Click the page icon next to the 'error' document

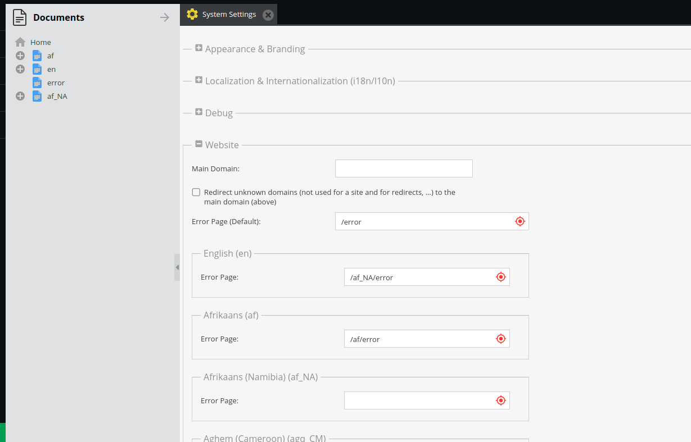(x=37, y=83)
